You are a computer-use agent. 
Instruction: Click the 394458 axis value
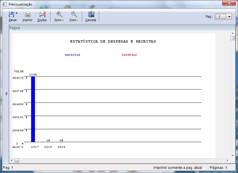click(18, 104)
